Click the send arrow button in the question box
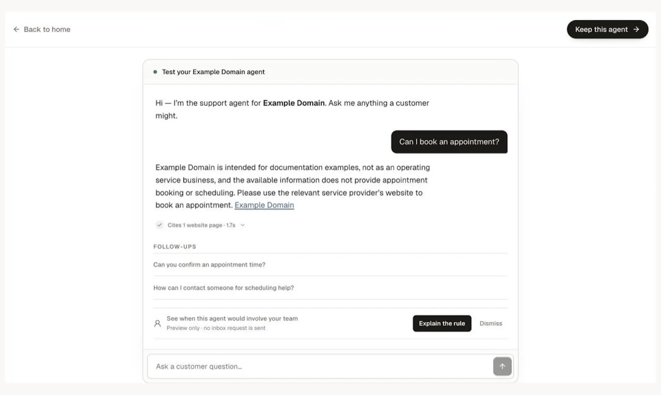The image size is (661, 395). click(x=502, y=366)
